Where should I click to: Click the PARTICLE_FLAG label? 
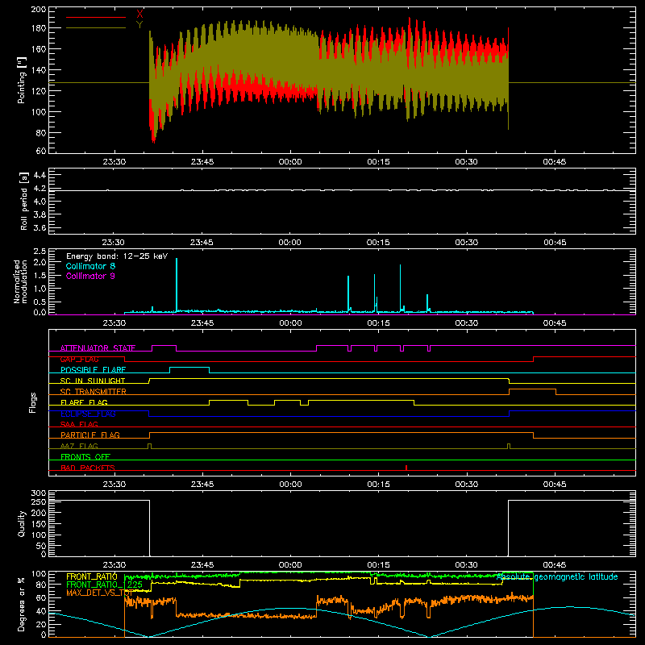tap(90, 435)
